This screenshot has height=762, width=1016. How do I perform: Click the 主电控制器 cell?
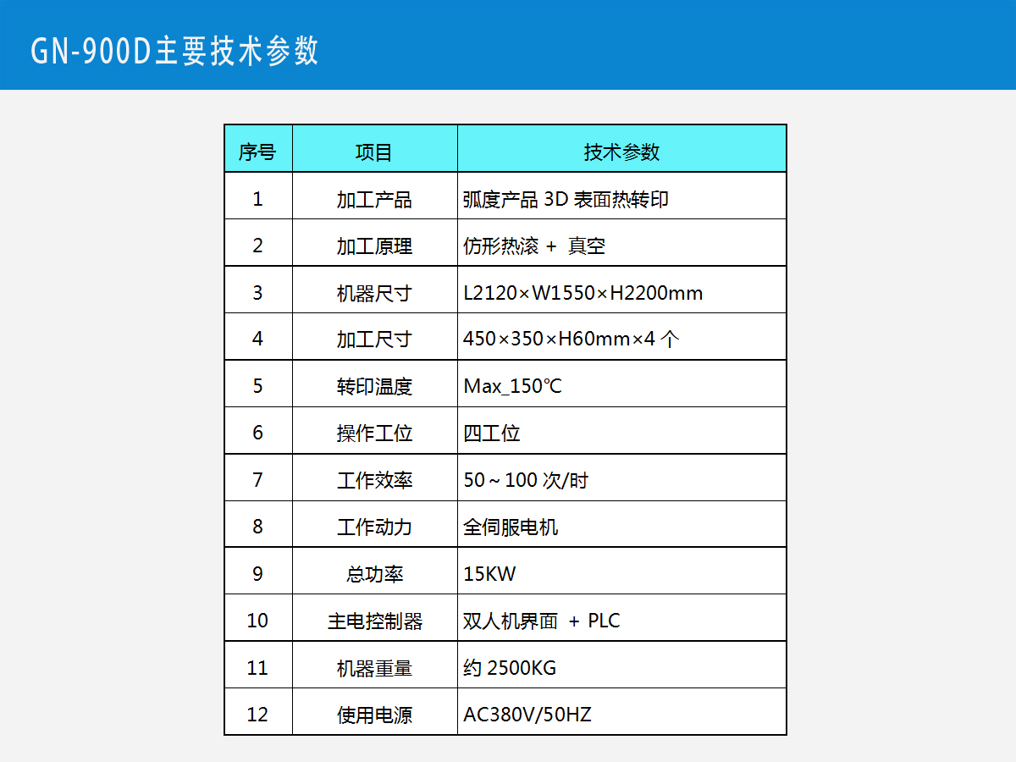click(375, 618)
